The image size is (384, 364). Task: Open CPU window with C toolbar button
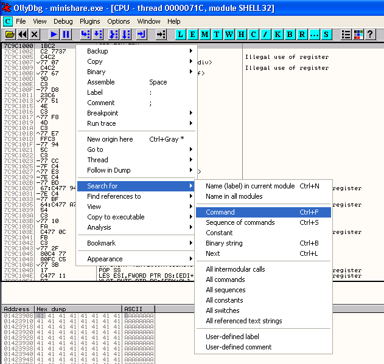[254, 35]
